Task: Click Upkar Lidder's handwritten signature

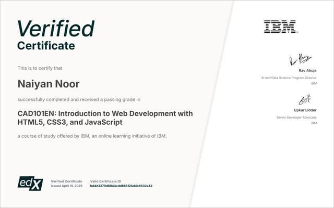Action: (x=304, y=99)
